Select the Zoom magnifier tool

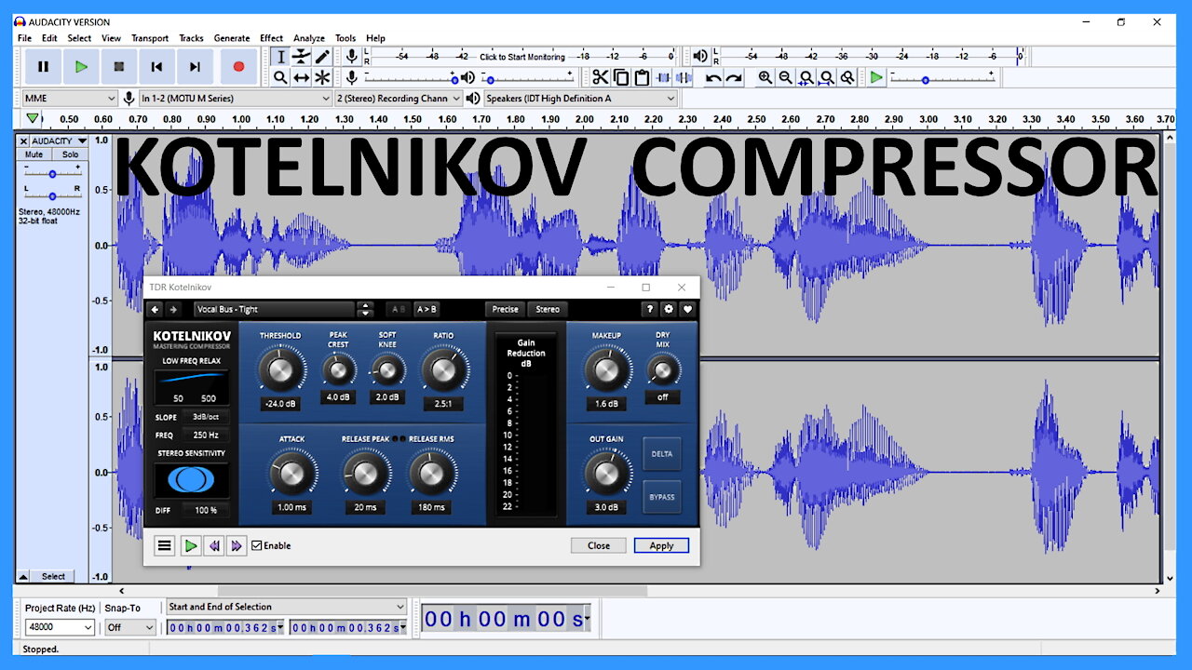coord(280,78)
